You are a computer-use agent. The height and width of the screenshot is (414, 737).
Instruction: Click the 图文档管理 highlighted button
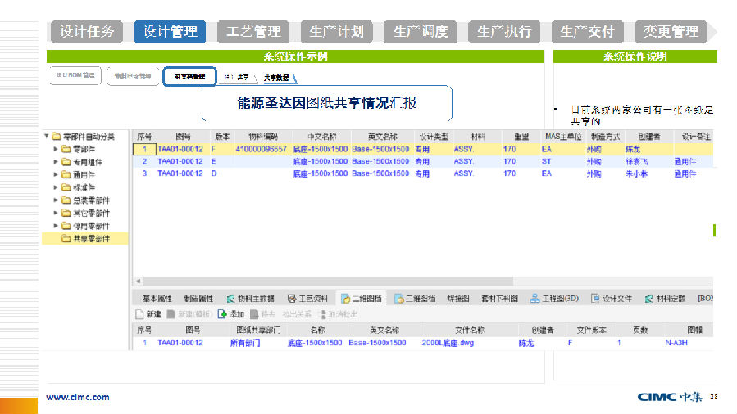click(x=189, y=77)
